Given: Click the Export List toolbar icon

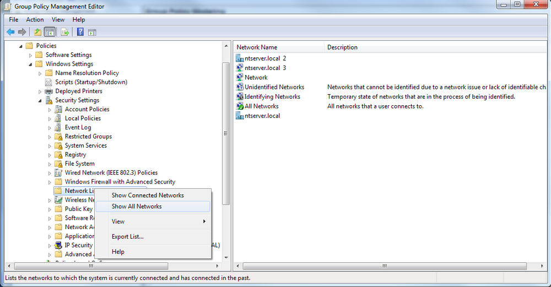Looking at the screenshot, I should click(x=64, y=33).
